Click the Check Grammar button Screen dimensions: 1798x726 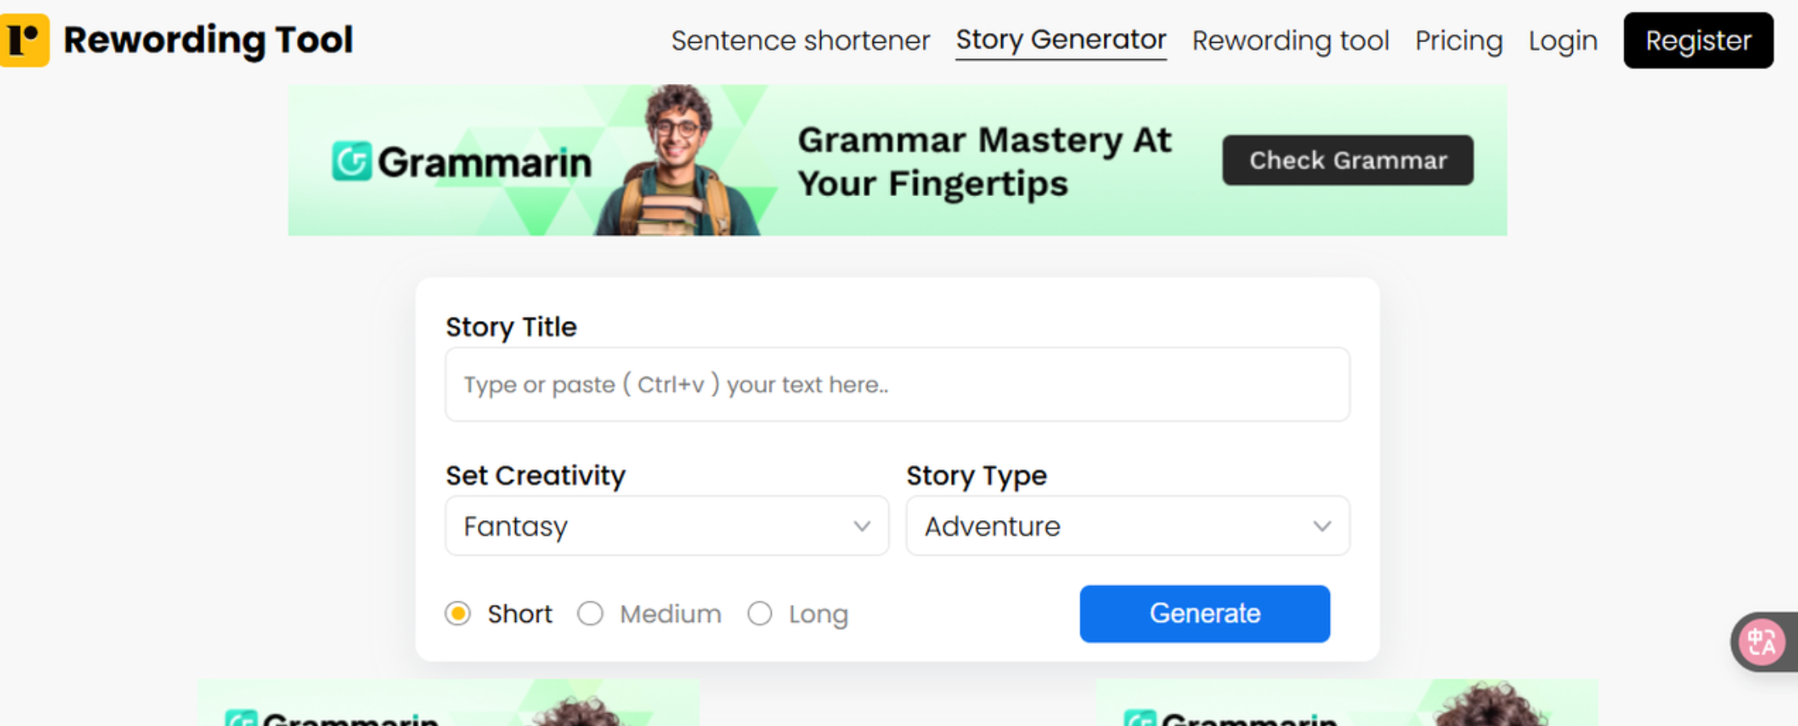(x=1347, y=160)
